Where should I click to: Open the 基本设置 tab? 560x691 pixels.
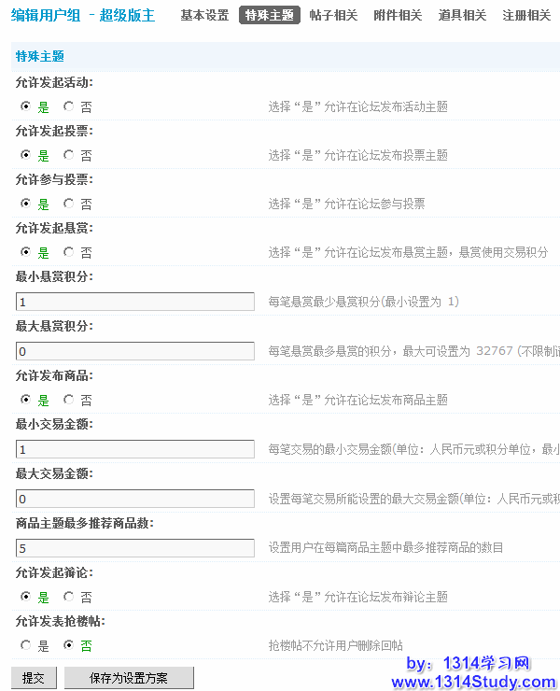[x=204, y=15]
